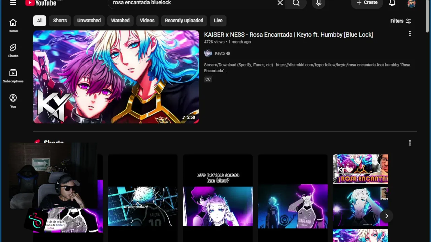Image resolution: width=431 pixels, height=242 pixels.
Task: Open more options for KAISER x NESS video
Action: tap(410, 34)
